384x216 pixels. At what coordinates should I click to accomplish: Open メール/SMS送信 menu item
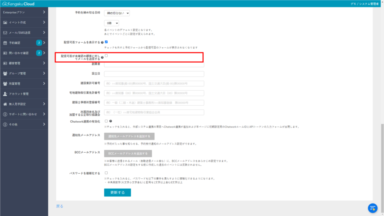[x=24, y=33]
